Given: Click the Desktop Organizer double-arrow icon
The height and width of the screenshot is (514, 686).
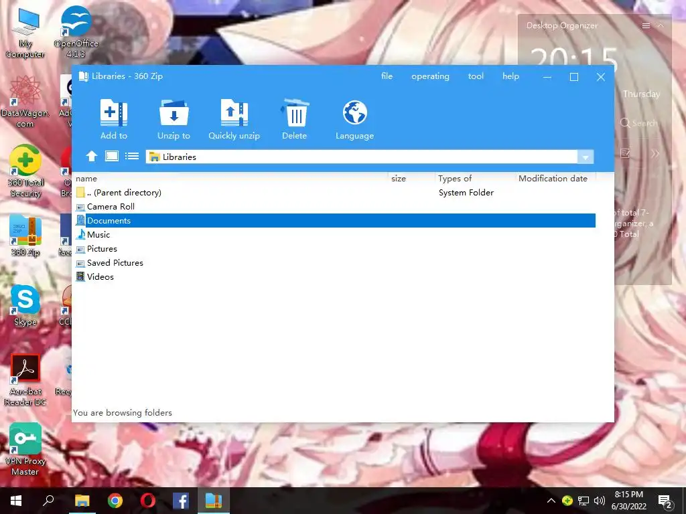Looking at the screenshot, I should click(x=655, y=153).
